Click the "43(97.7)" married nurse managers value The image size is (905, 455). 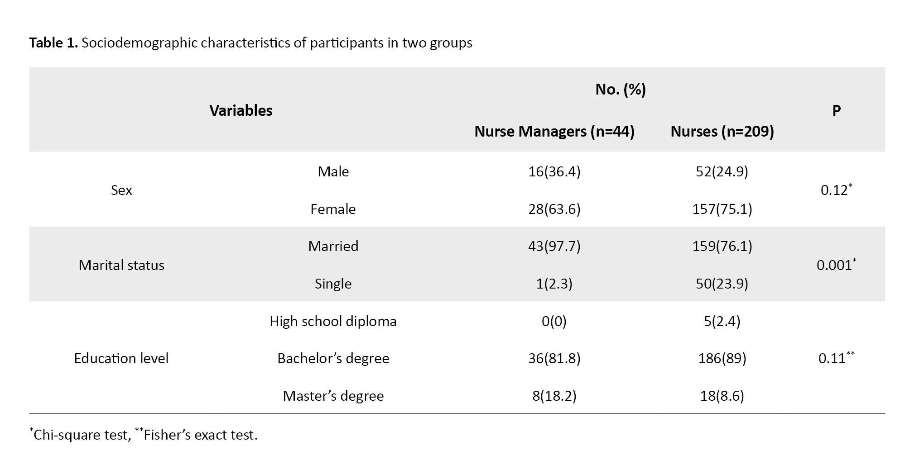[x=554, y=246]
